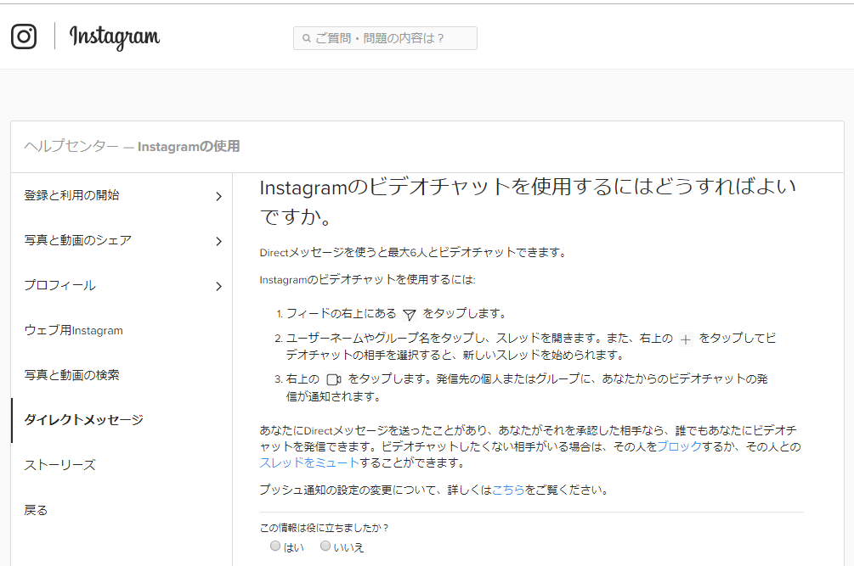Image resolution: width=854 pixels, height=566 pixels.
Task: Expand the 写真と動画のシェア chevron
Action: coord(219,241)
